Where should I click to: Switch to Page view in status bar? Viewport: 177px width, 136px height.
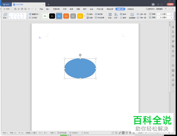pyautogui.click(x=123, y=133)
